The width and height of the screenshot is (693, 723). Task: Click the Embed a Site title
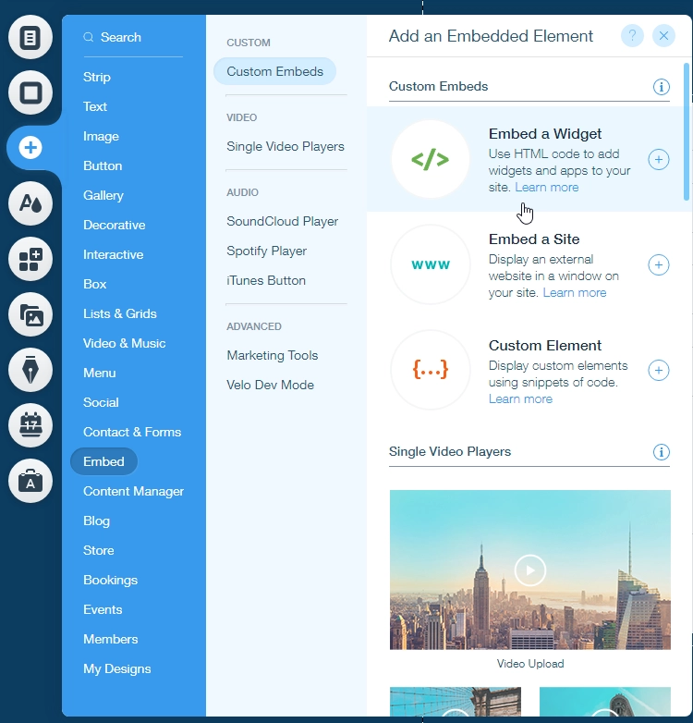(x=533, y=239)
